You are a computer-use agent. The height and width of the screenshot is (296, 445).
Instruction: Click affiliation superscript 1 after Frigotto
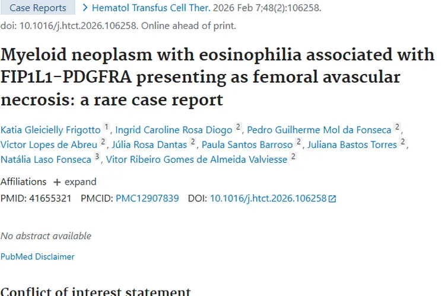point(106,127)
